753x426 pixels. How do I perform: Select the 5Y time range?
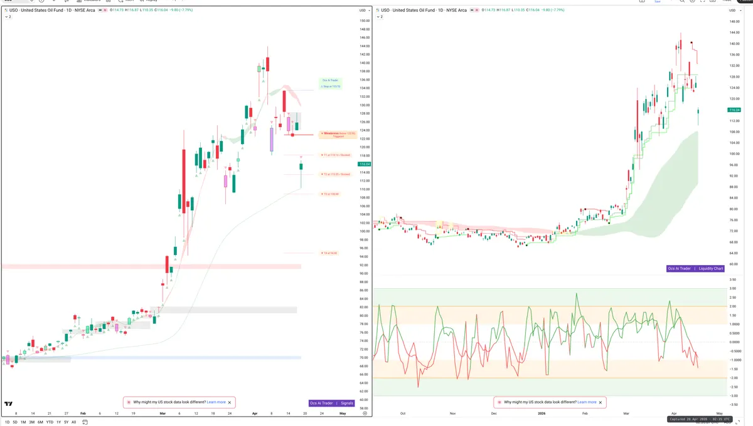coord(66,422)
